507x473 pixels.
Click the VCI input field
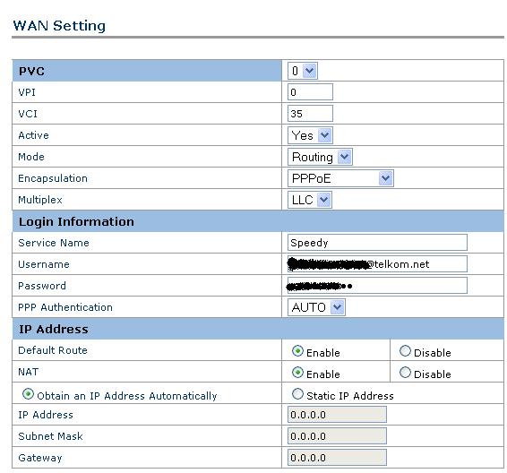click(x=310, y=114)
